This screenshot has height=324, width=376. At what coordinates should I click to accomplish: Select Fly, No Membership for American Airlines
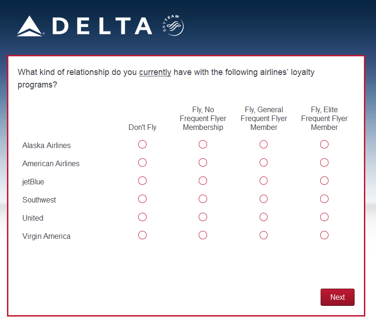pos(203,162)
